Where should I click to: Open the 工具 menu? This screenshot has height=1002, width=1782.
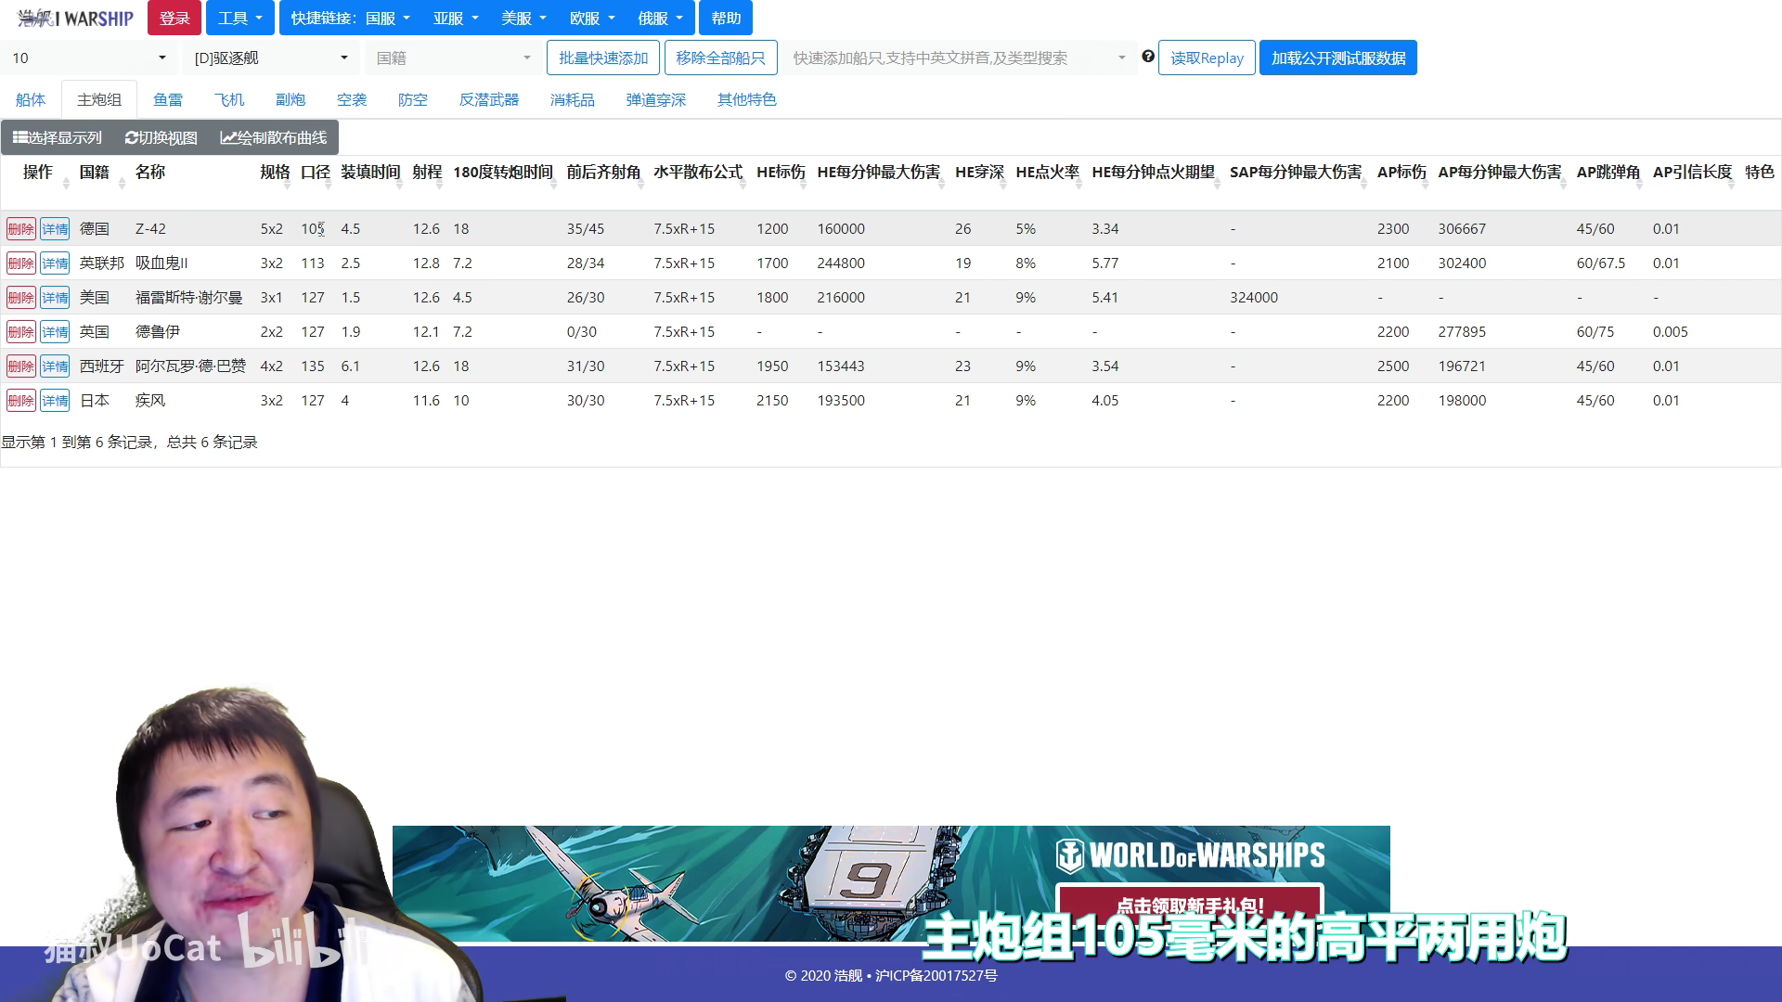(239, 17)
